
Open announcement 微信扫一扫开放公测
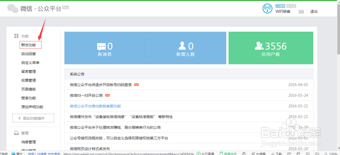coord(86,95)
